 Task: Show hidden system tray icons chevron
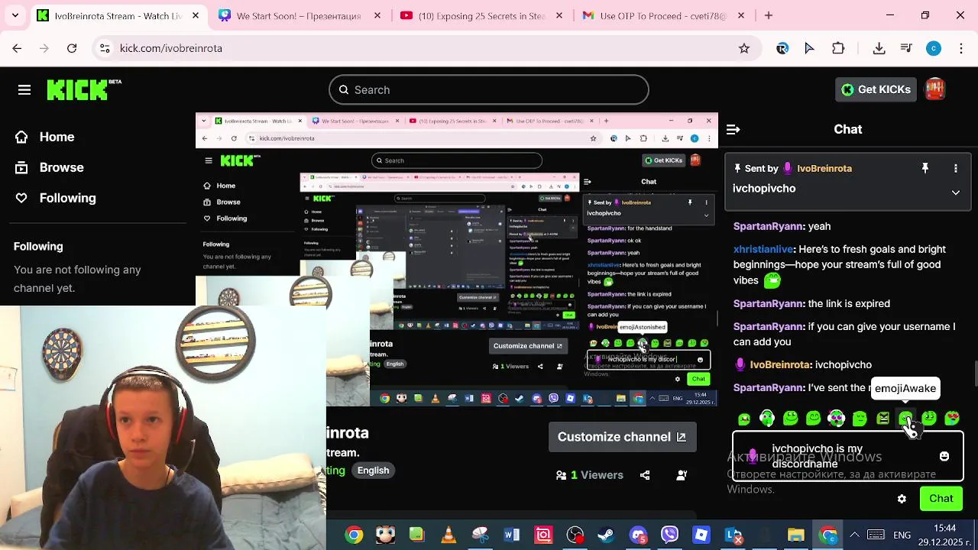pyautogui.click(x=854, y=535)
